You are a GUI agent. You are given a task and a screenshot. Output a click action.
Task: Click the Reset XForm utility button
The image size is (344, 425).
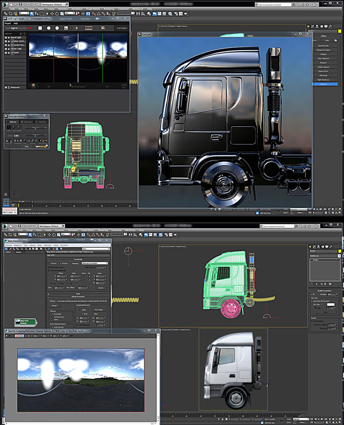click(x=324, y=71)
